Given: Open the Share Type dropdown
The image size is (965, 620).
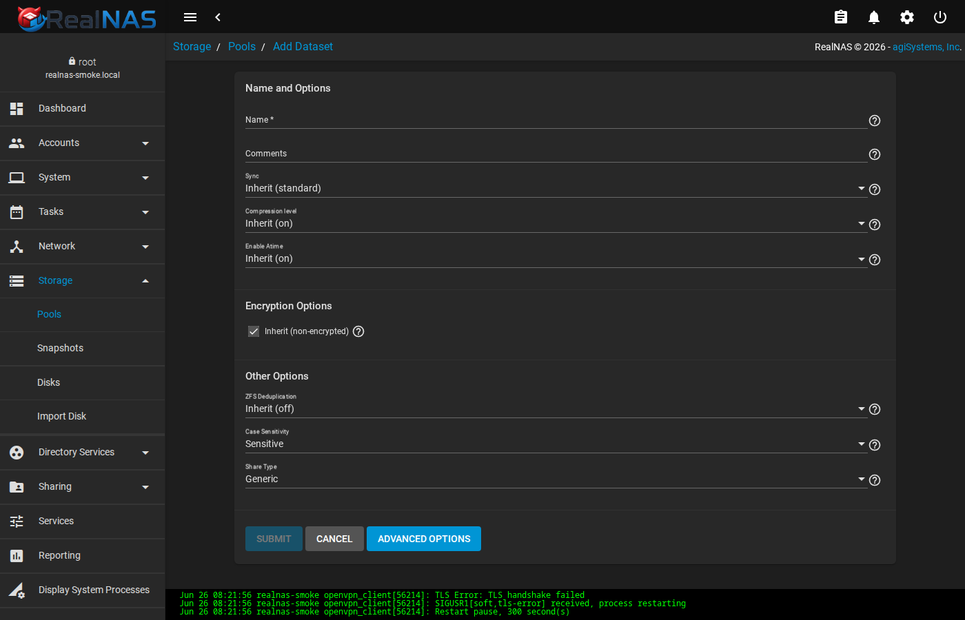Looking at the screenshot, I should pos(556,479).
